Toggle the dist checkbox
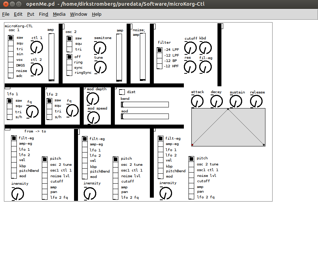318x256 pixels. 122,92
